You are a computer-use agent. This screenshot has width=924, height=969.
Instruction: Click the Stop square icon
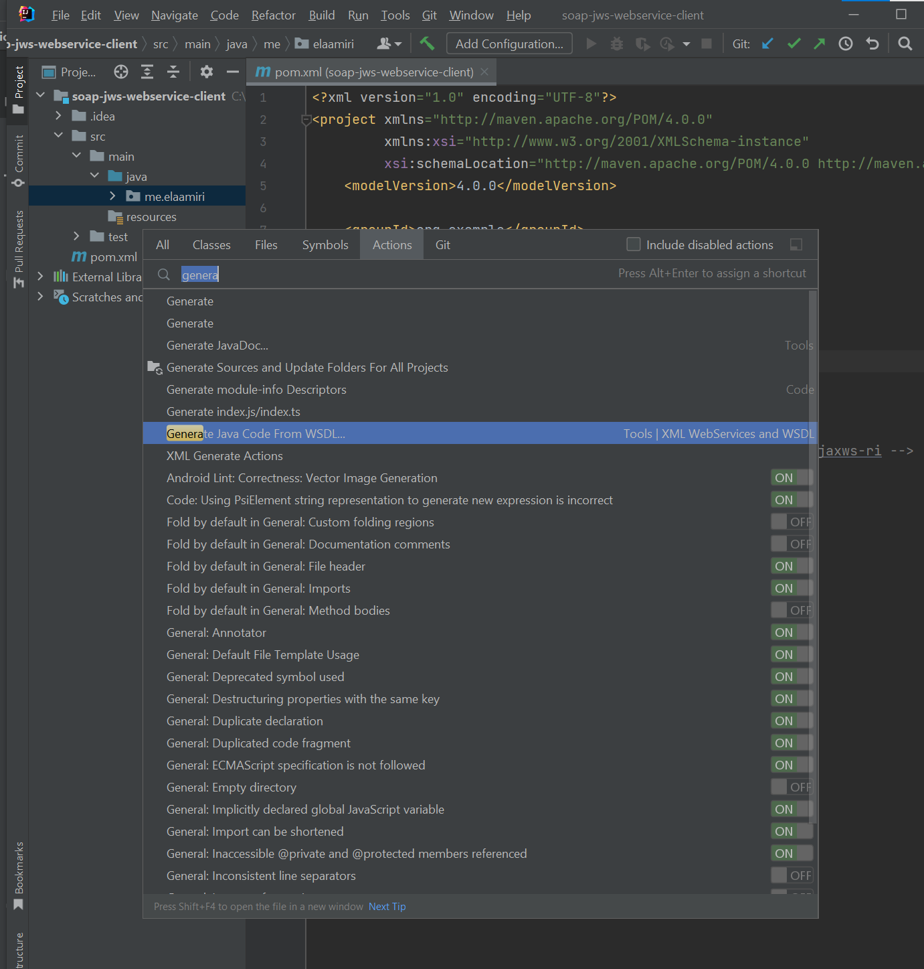point(706,44)
